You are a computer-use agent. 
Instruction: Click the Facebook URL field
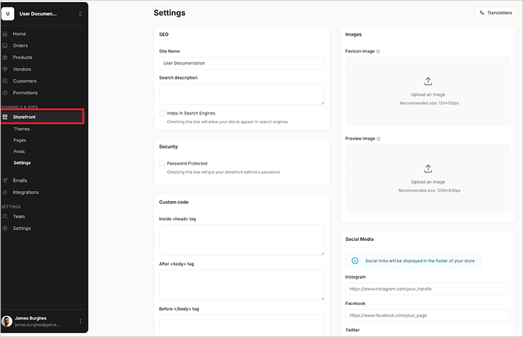click(x=428, y=315)
